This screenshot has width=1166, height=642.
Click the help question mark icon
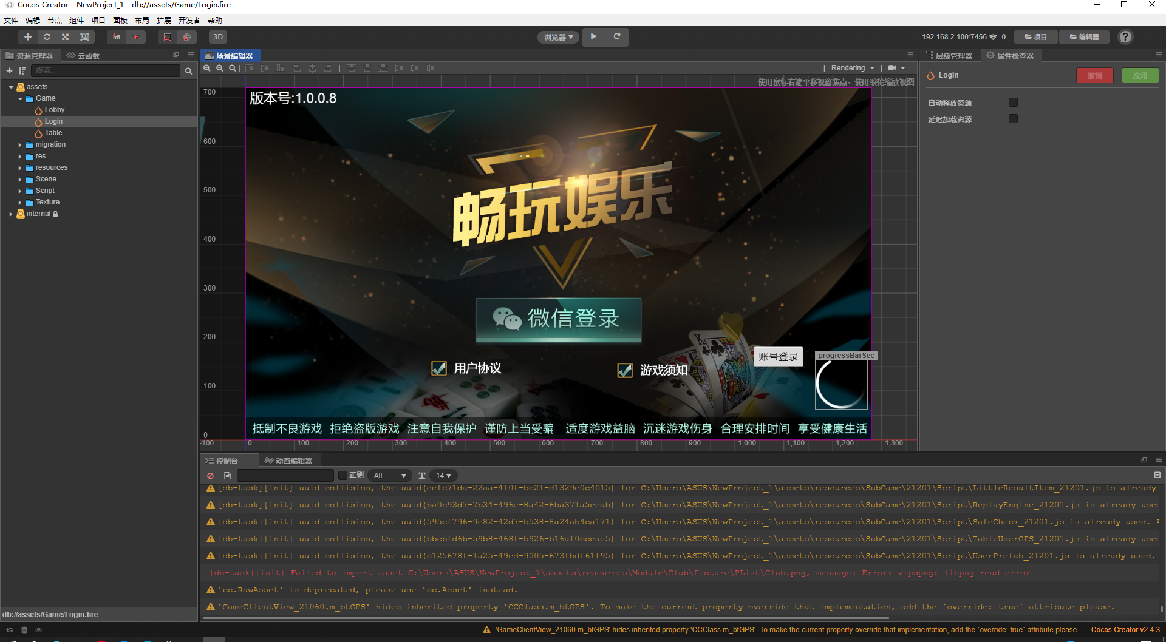[x=1125, y=37]
